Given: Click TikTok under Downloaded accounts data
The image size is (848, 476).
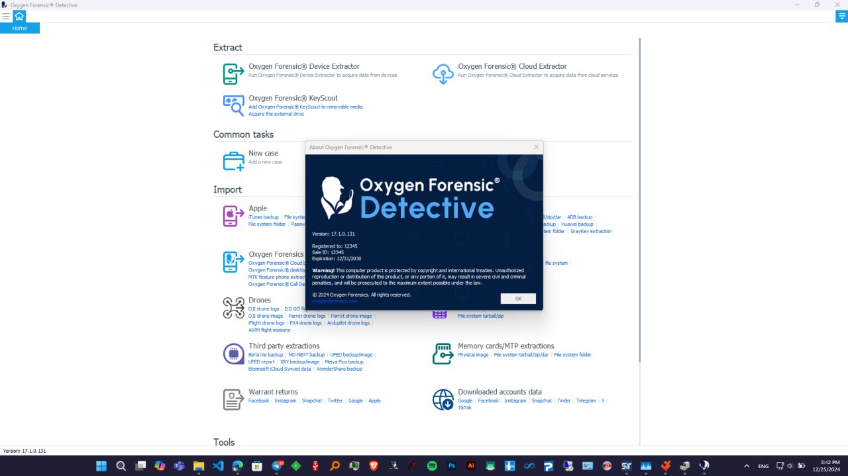Looking at the screenshot, I should [x=464, y=408].
